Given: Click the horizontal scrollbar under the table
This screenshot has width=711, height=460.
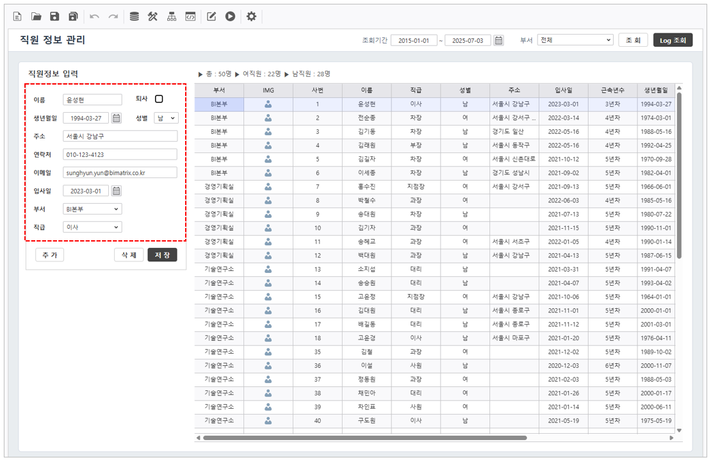Looking at the screenshot, I should pos(365,438).
